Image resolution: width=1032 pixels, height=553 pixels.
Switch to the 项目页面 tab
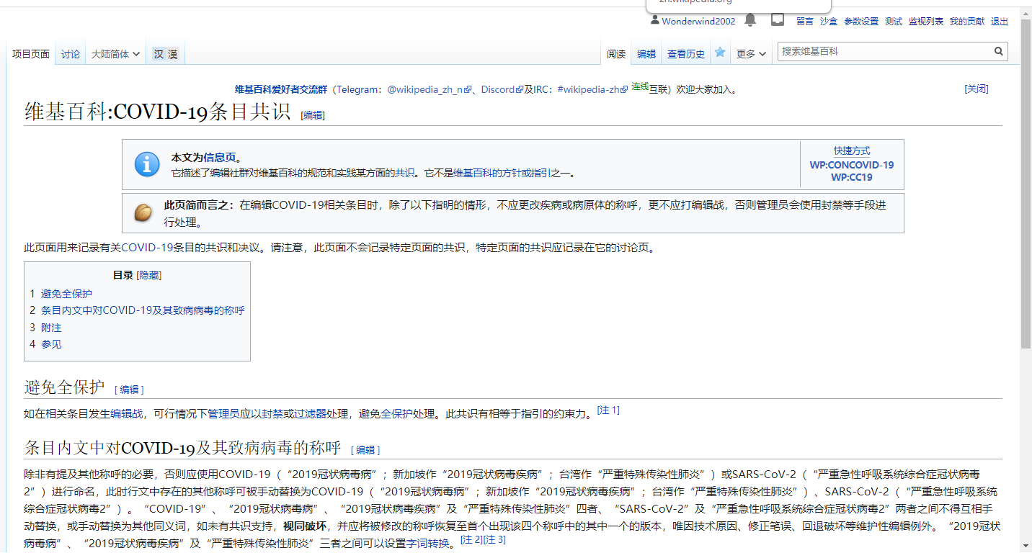pyautogui.click(x=31, y=54)
